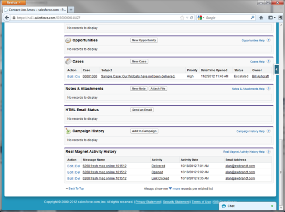Click the Escalated status cell
The image size is (285, 212).
(241, 76)
